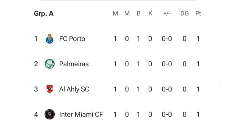Click the Al Ahly SC club crest
The height and width of the screenshot is (126, 225).
(x=50, y=89)
